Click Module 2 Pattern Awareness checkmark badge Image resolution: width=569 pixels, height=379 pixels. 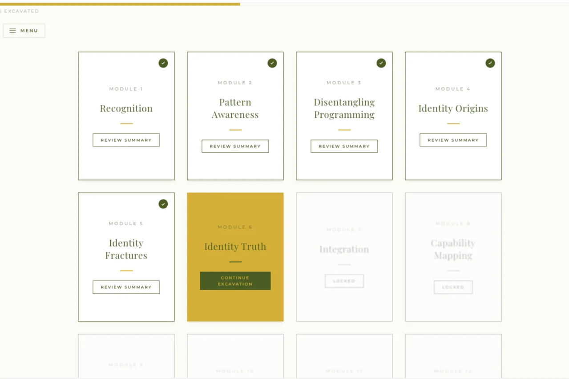[272, 63]
